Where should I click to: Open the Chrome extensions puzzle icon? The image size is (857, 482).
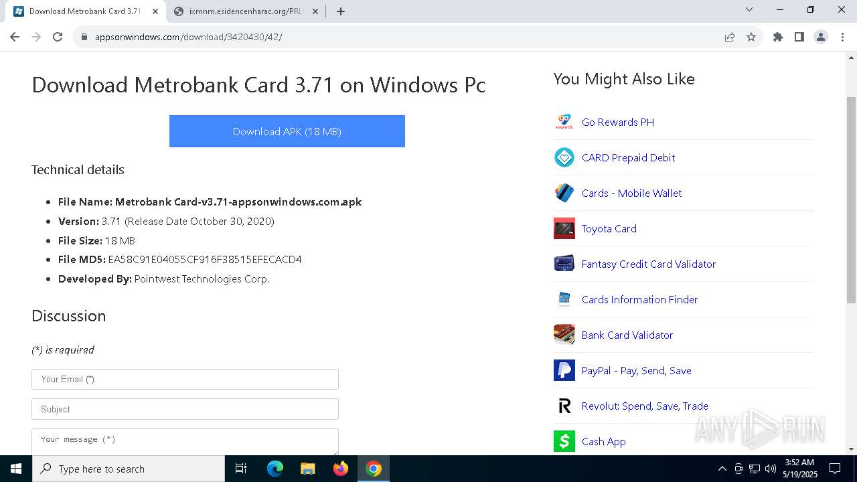coord(778,37)
